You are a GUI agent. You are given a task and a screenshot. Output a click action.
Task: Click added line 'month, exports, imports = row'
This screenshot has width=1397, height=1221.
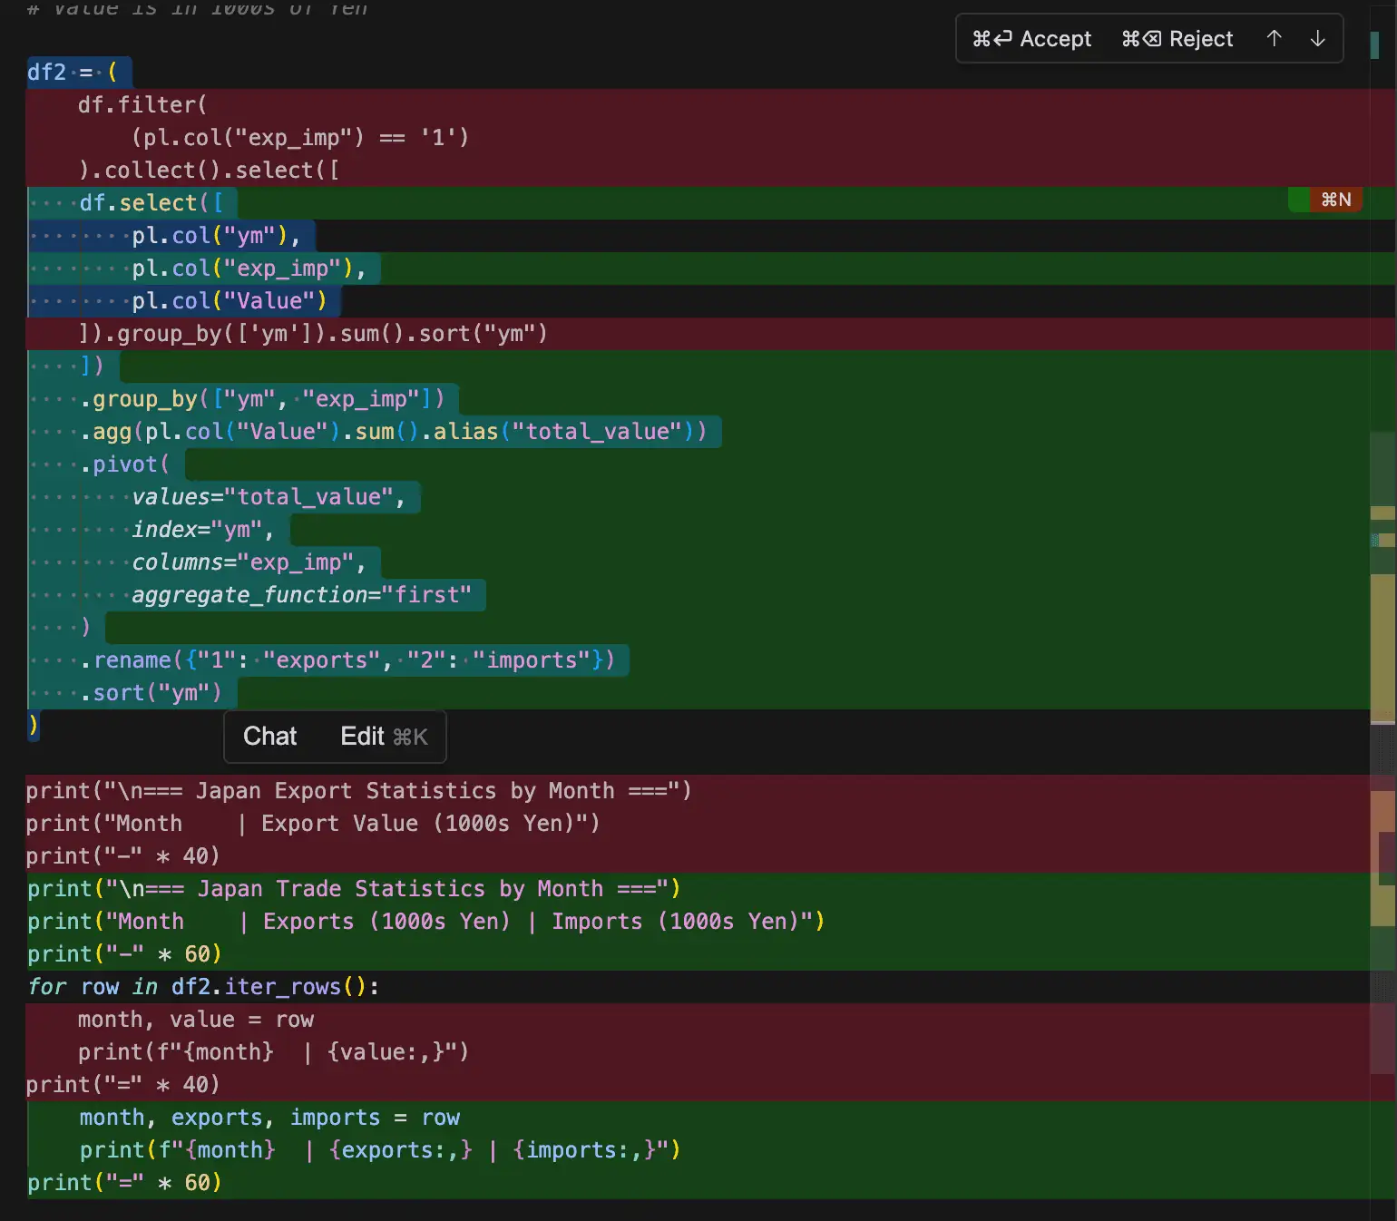coord(269,1118)
